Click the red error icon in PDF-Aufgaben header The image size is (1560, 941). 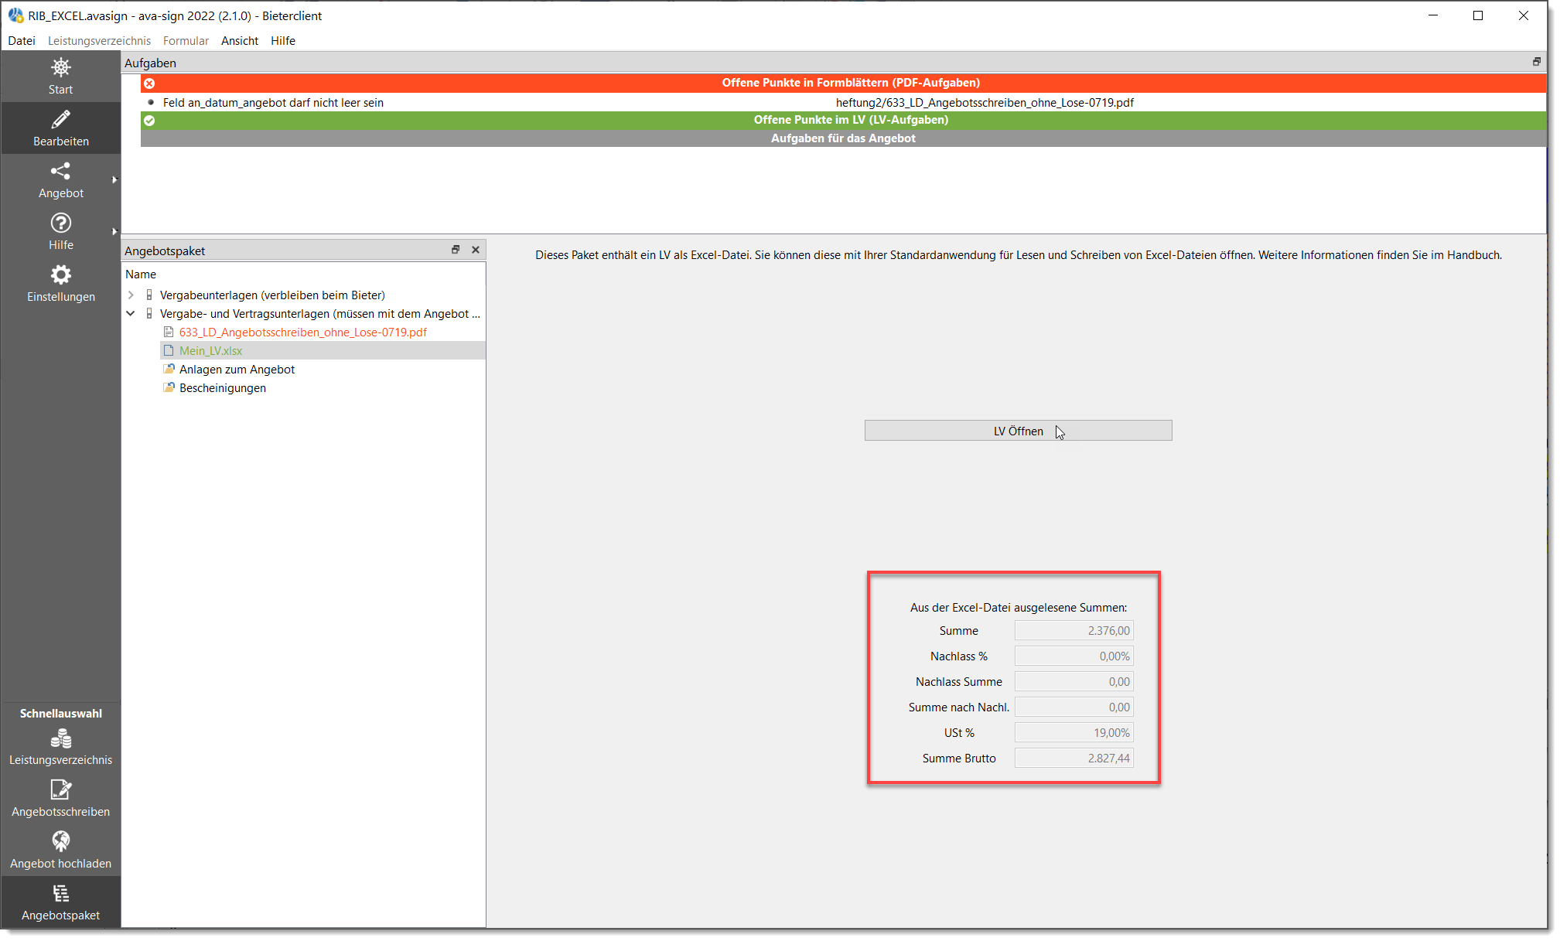tap(149, 83)
